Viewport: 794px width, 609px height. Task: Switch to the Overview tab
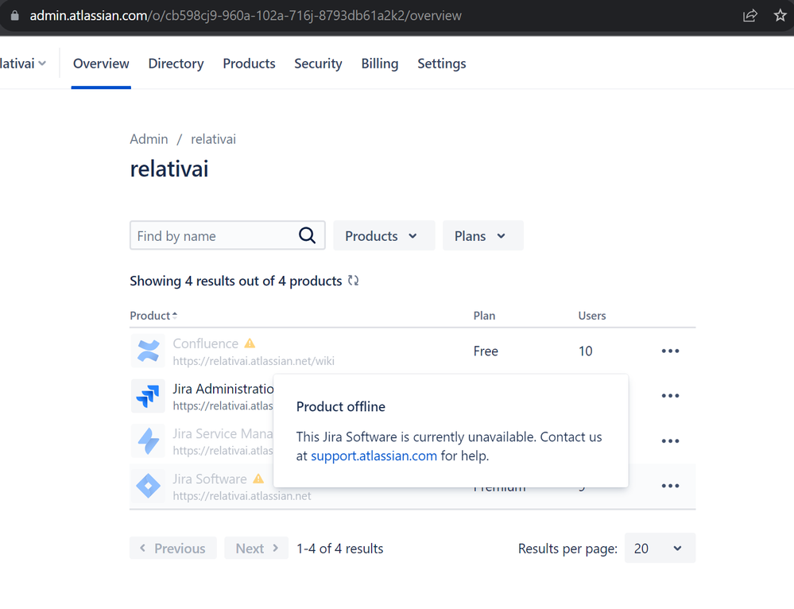coord(101,64)
